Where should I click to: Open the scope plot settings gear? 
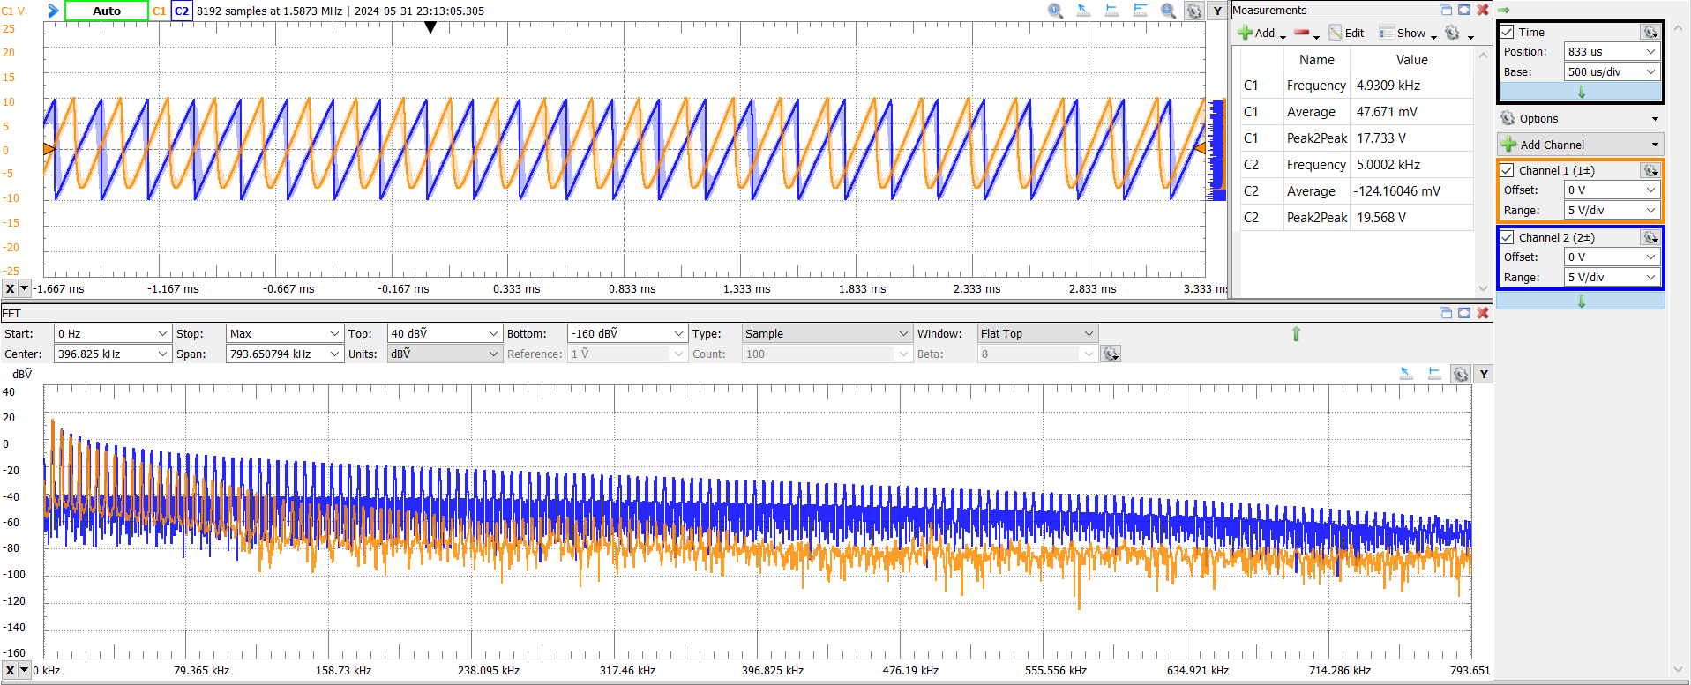click(1193, 11)
